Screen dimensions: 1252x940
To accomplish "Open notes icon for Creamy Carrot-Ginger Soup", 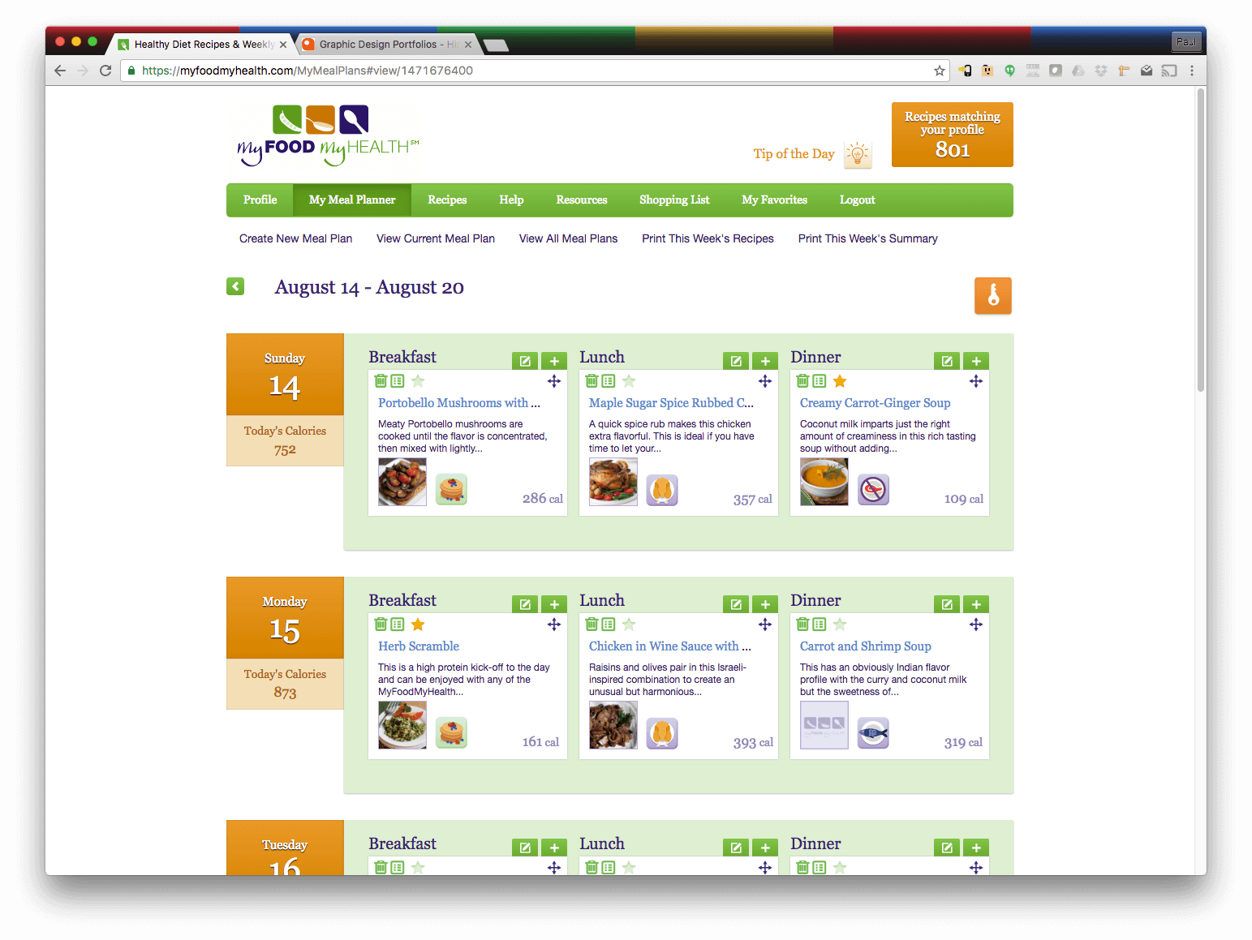I will click(819, 380).
